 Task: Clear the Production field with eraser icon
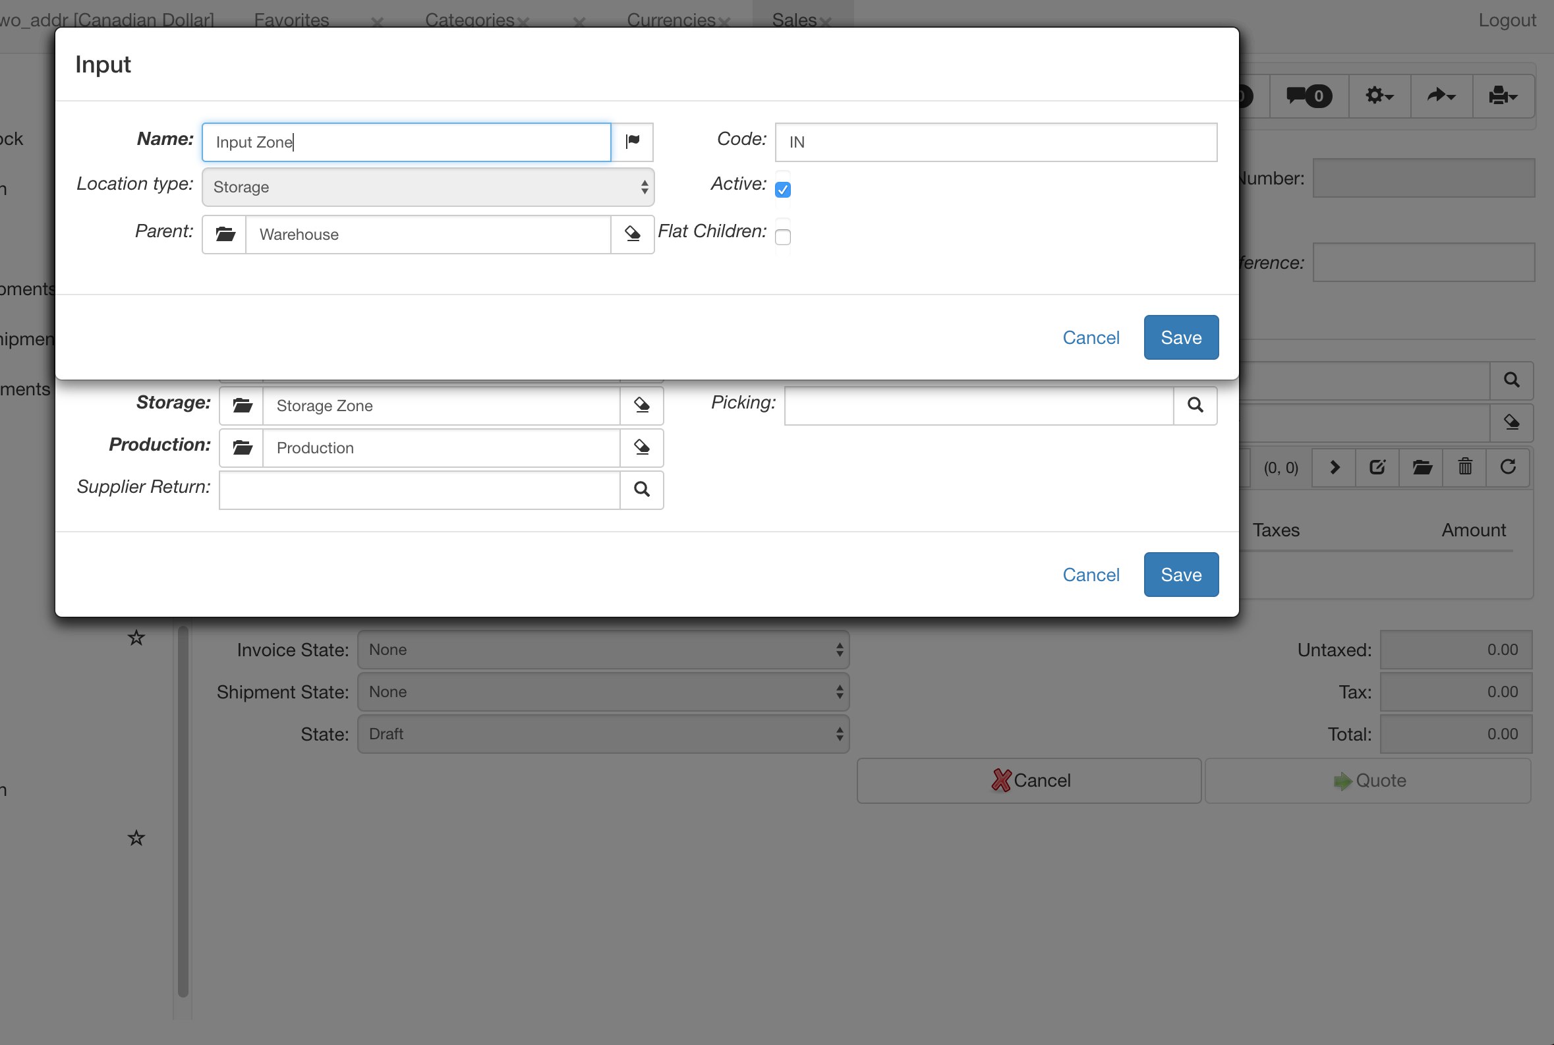point(641,447)
